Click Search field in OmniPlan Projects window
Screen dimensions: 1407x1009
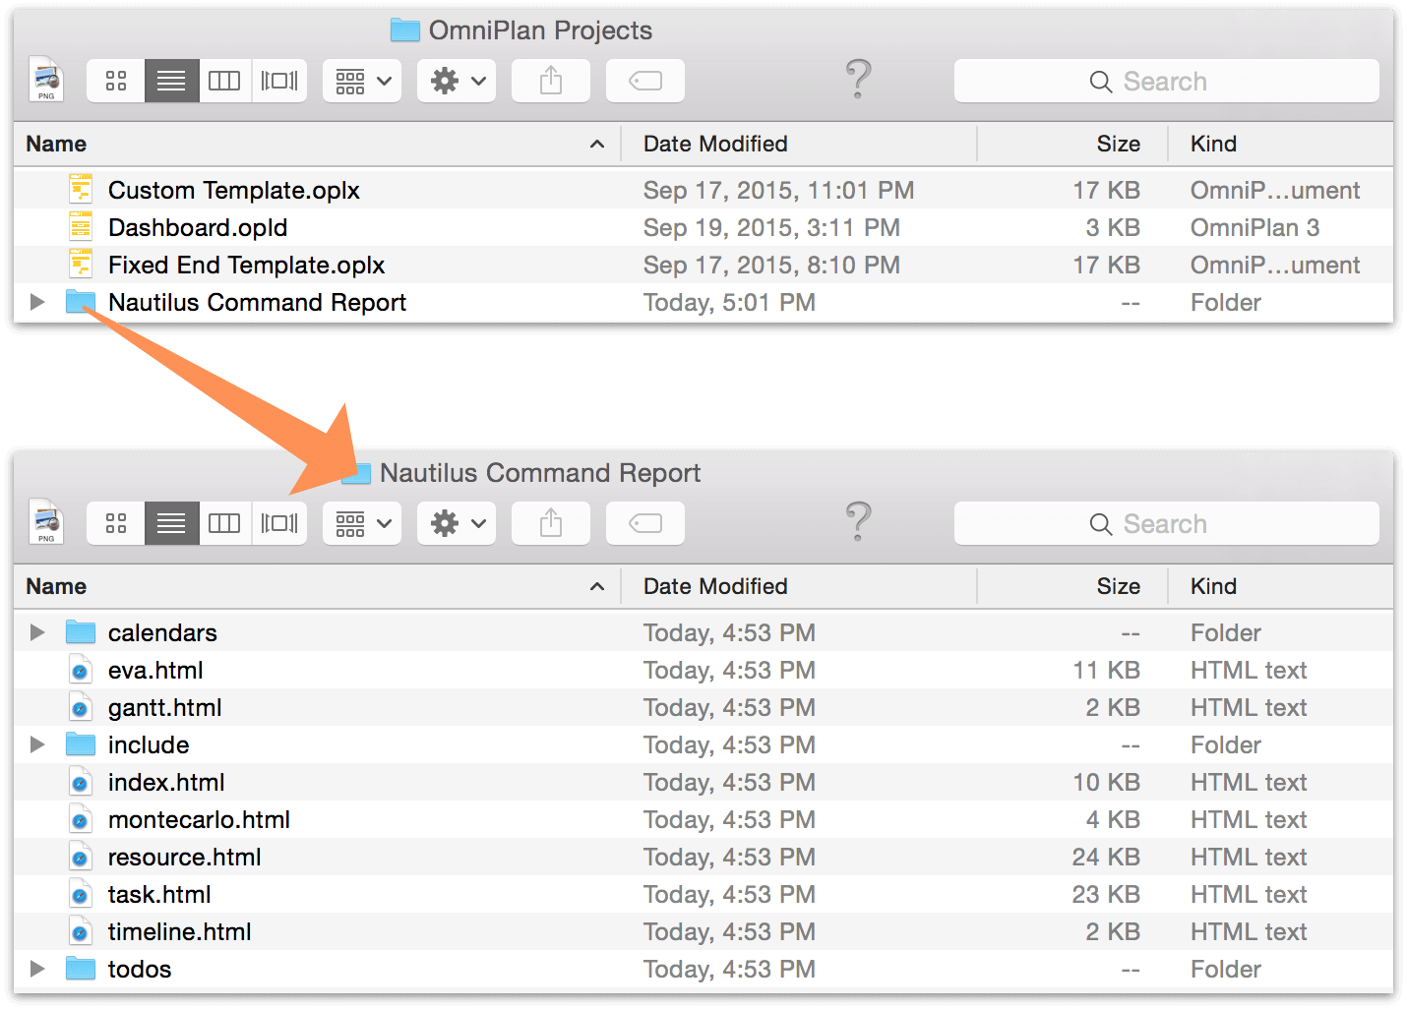[1166, 81]
